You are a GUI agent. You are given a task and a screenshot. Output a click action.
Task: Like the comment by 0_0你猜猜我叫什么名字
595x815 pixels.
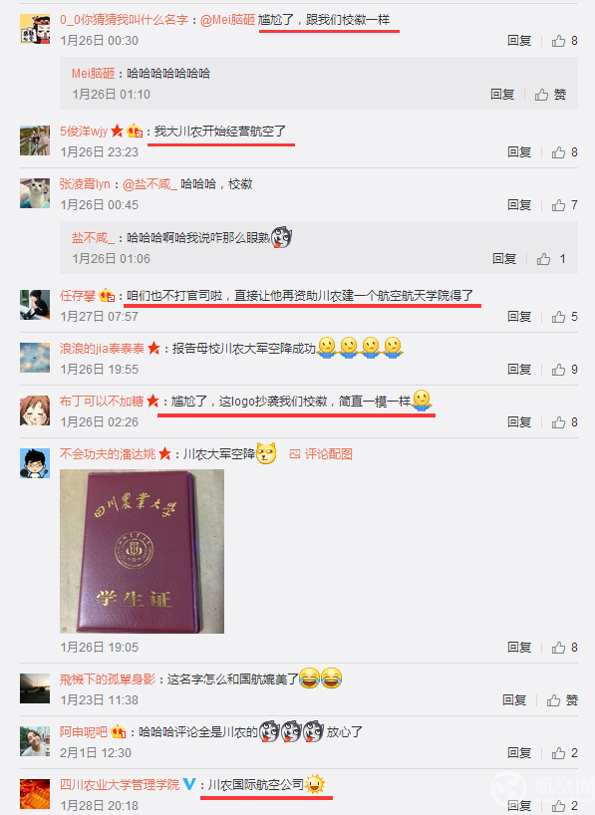tap(564, 41)
